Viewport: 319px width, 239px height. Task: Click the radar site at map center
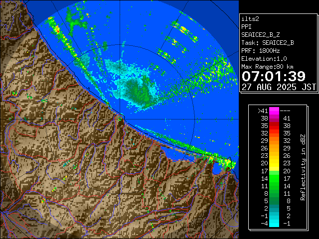[x=121, y=118]
